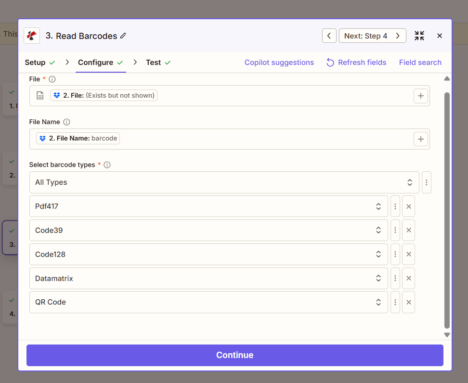Open Copilot suggestions link
Screen dimensions: 468x383
tap(279, 63)
